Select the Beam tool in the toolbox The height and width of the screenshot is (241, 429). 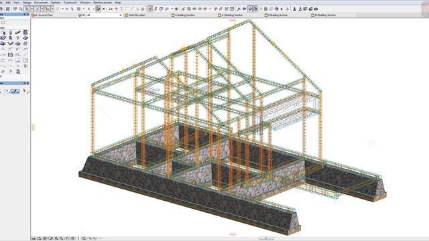pos(18,33)
